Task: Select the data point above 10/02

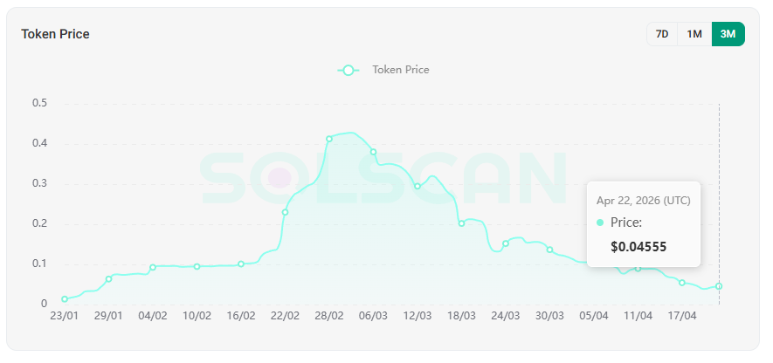Action: 197,266
